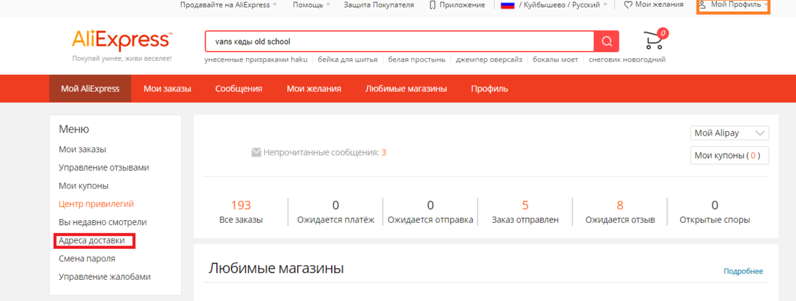Open Адреса доставки in the menu

click(92, 241)
